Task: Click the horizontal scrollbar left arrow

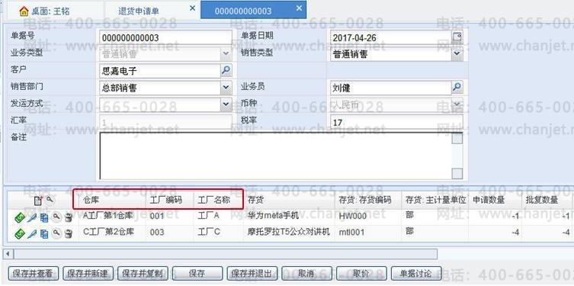Action: click(x=8, y=253)
